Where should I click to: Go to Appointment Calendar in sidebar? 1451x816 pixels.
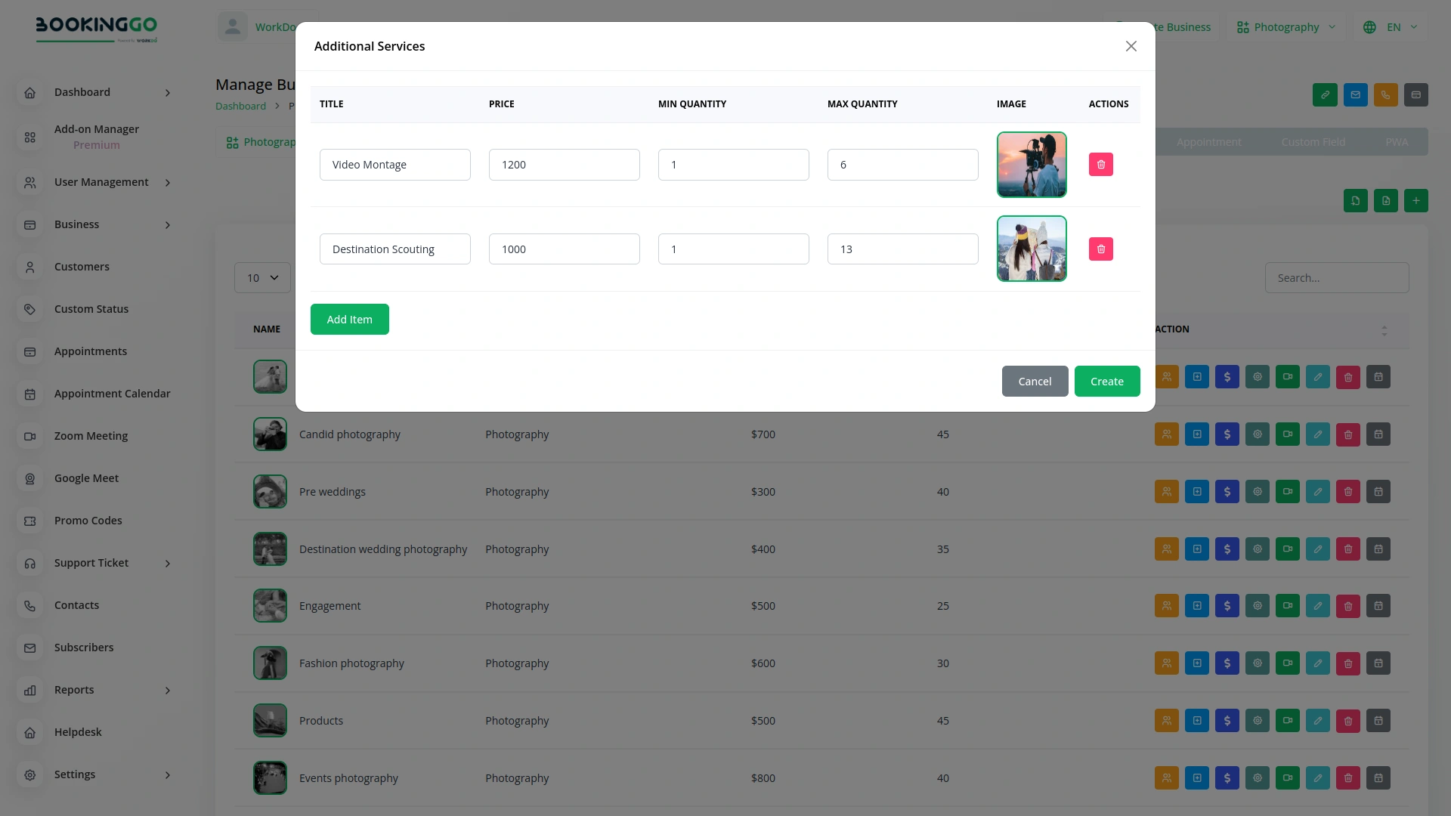(112, 394)
